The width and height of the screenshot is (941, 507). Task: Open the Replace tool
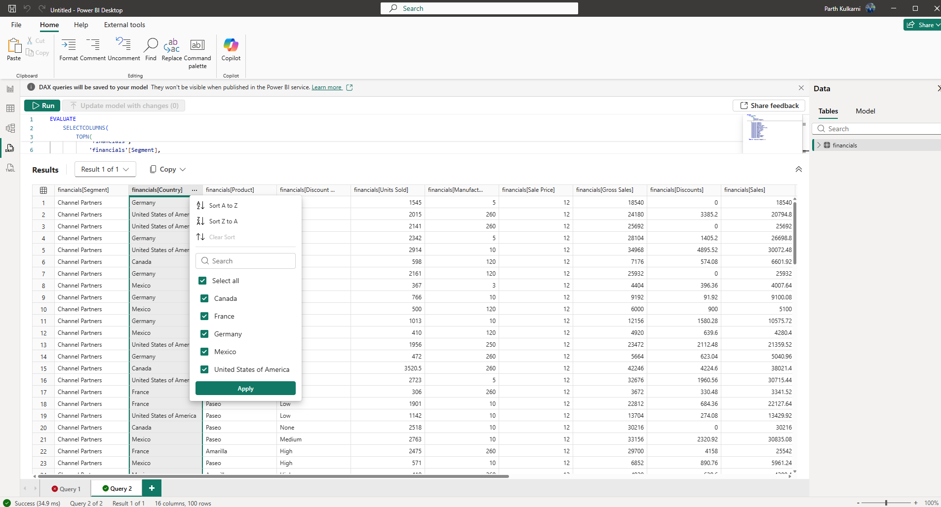coord(172,49)
